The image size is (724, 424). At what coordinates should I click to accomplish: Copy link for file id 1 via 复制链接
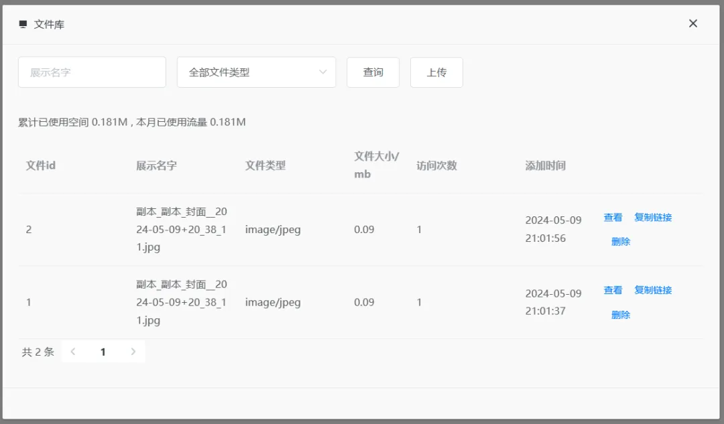coord(653,290)
